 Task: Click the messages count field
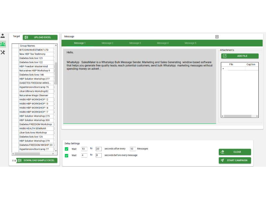[133, 149]
